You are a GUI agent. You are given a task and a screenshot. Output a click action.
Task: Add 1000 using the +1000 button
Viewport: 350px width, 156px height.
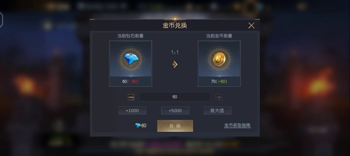click(132, 111)
